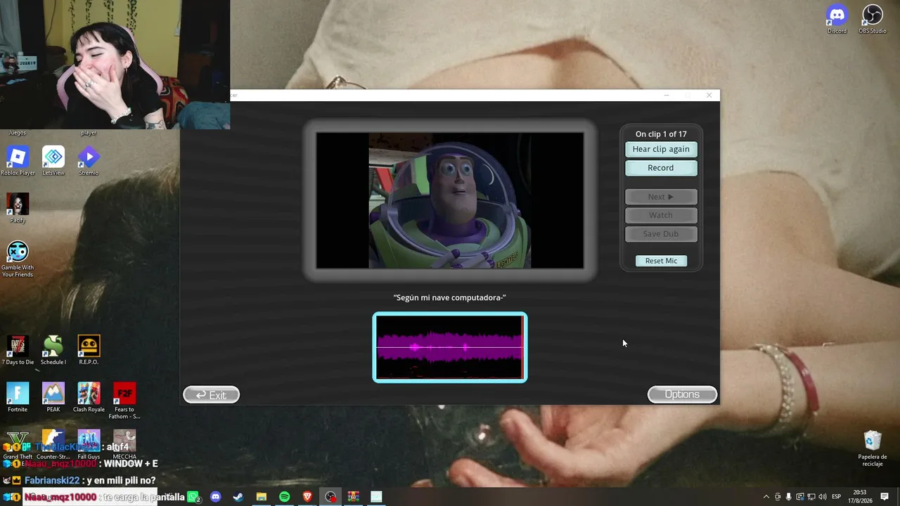This screenshot has width=900, height=506.
Task: Open Brave browser from the taskbar
Action: 307,497
